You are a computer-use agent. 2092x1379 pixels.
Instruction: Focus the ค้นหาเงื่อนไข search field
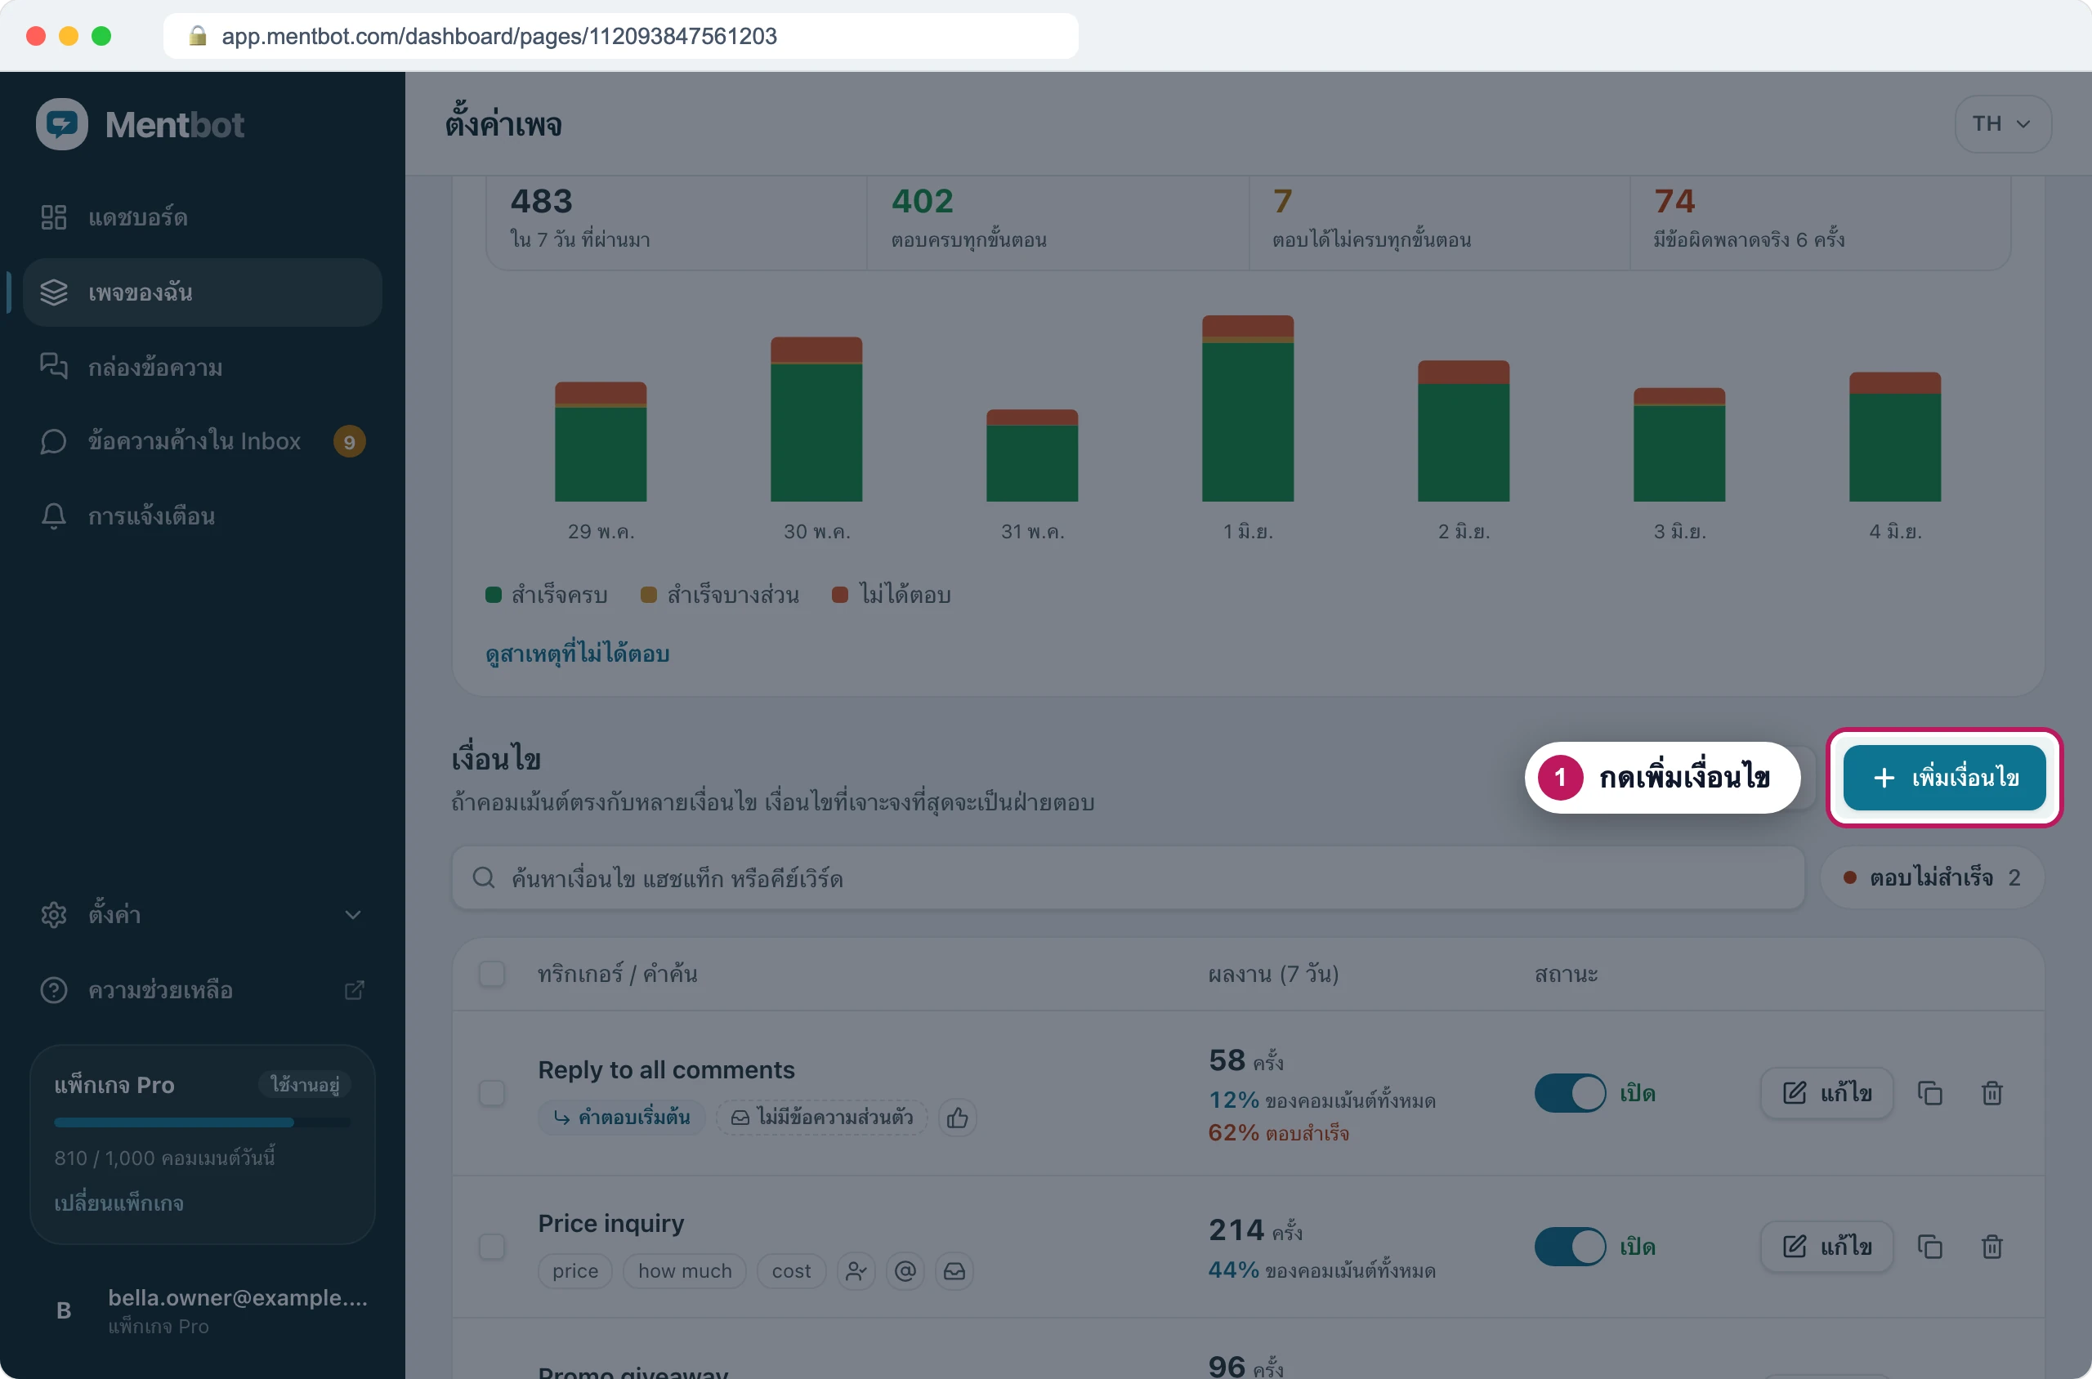[x=1128, y=877]
